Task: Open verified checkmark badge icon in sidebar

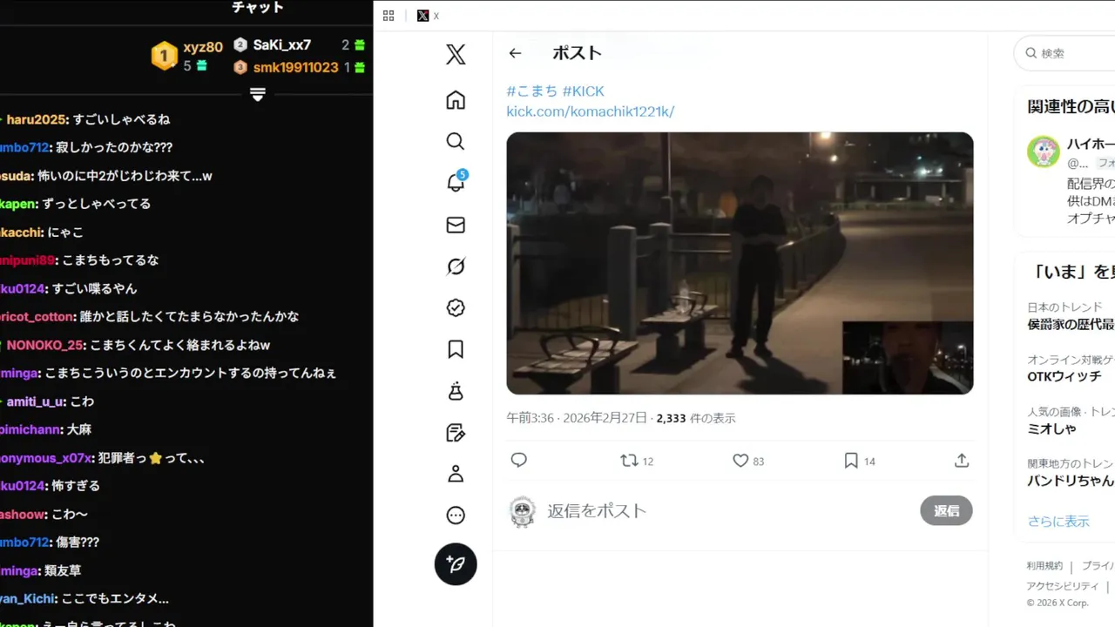Action: tap(456, 307)
